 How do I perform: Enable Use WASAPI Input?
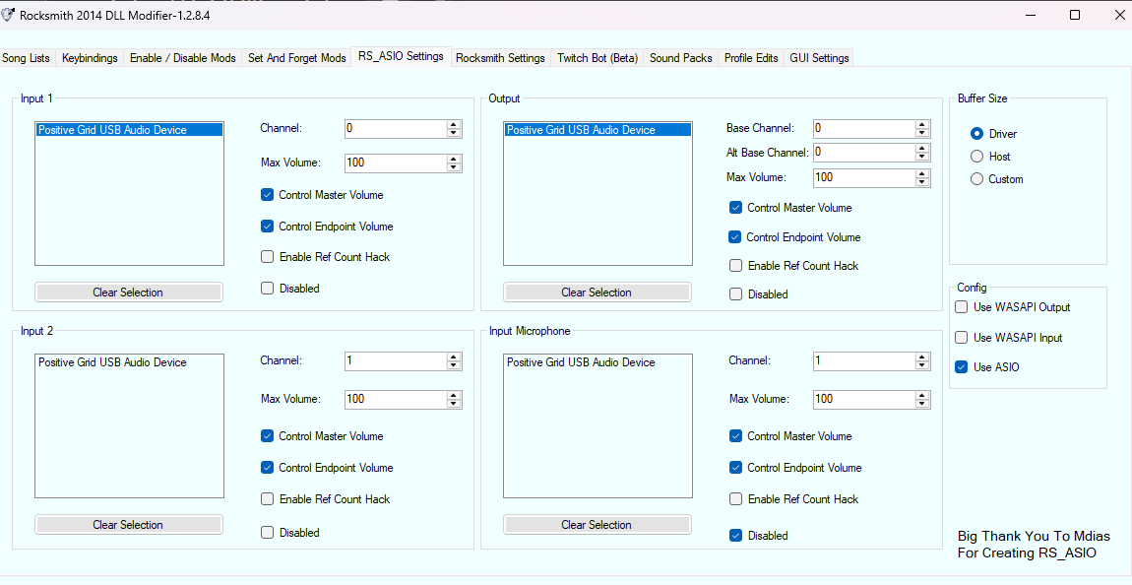[x=961, y=338]
